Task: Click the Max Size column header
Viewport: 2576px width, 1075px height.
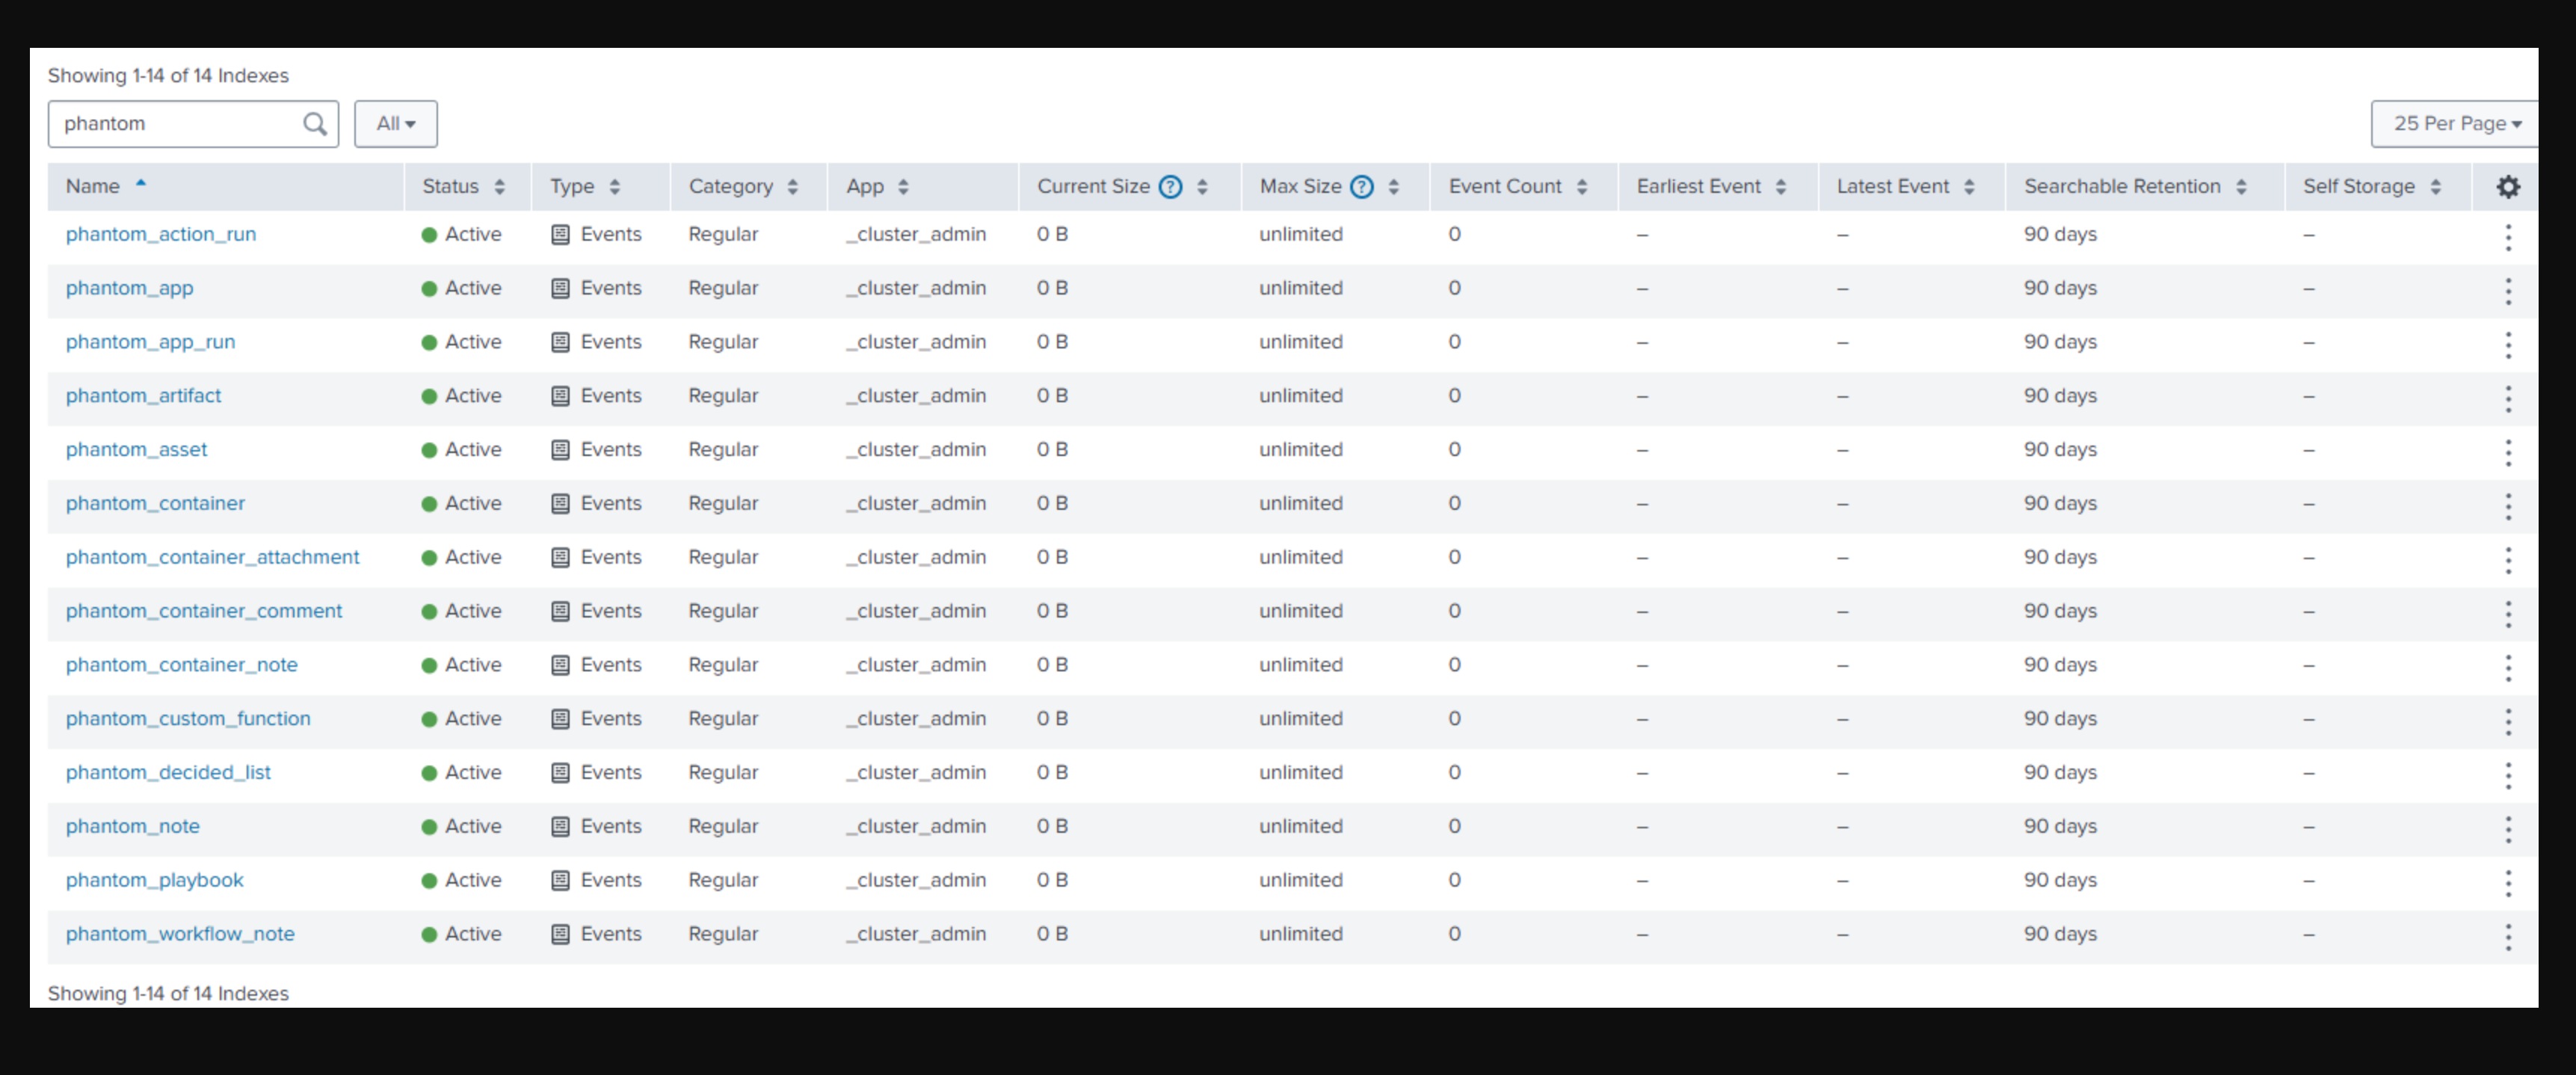Action: click(x=1336, y=186)
